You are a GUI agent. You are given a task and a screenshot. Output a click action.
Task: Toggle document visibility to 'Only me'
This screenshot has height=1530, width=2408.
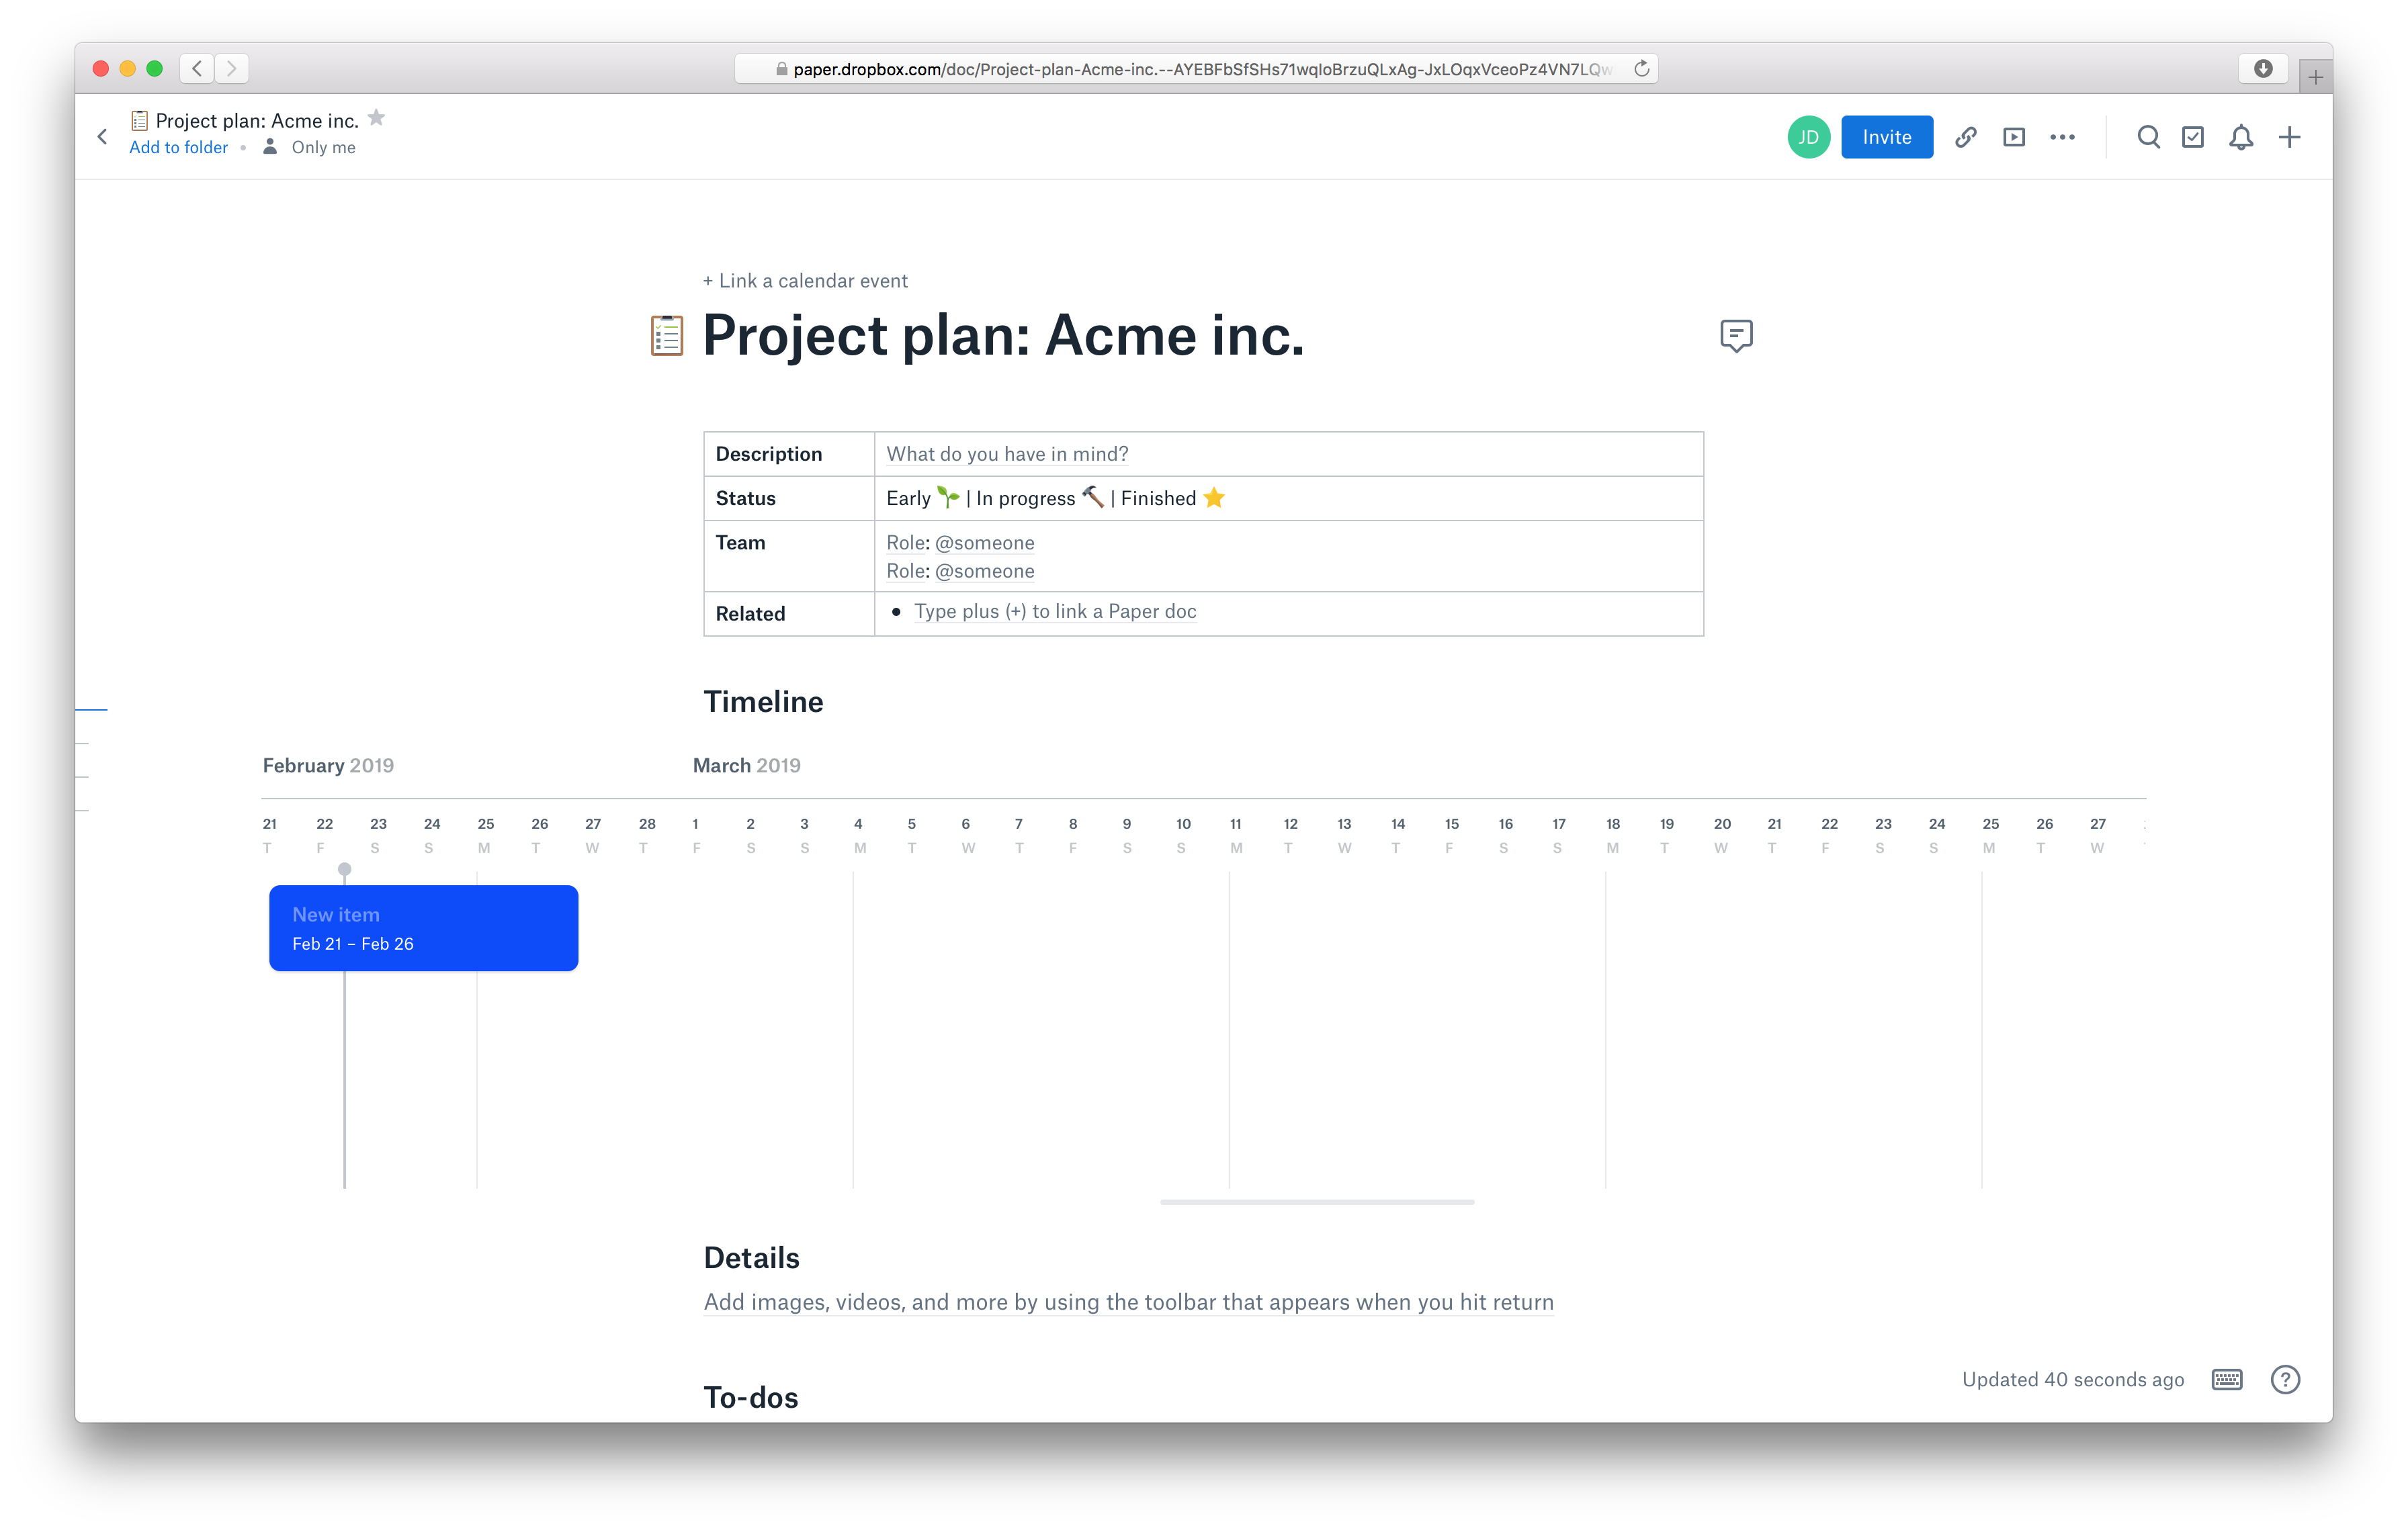coord(309,147)
